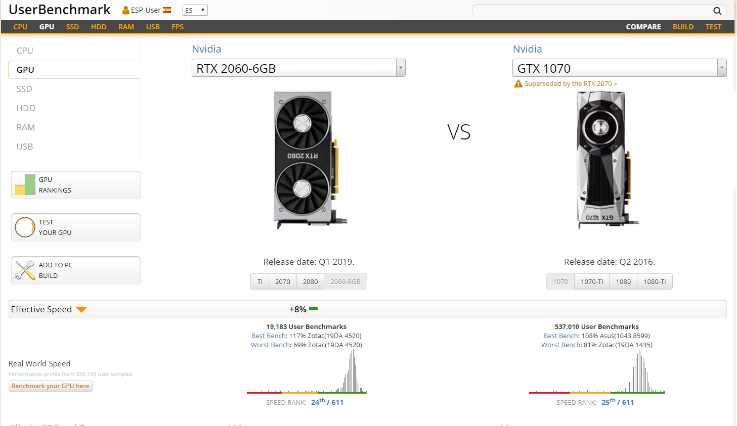Open SSD in the top navigation bar
737x426 pixels.
(72, 27)
